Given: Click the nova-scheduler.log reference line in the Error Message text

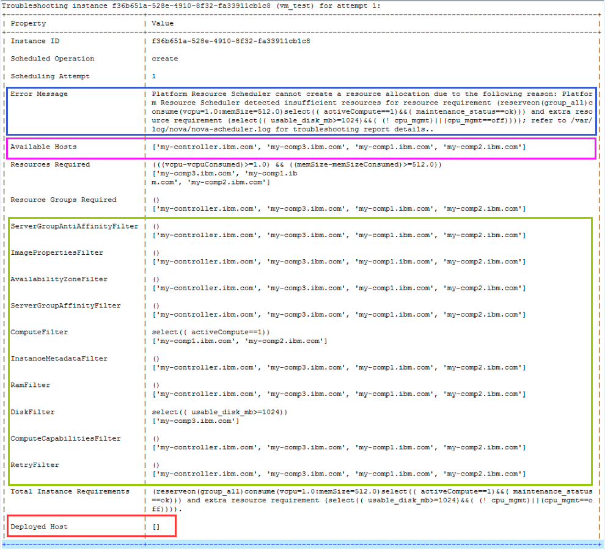Looking at the screenshot, I should [293, 130].
